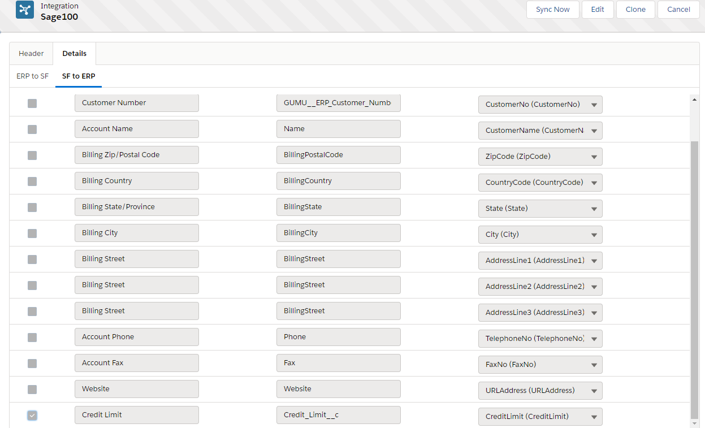Screen dimensions: 705x428
Task: Toggle the Account Name row checkbox
Action: 32,129
